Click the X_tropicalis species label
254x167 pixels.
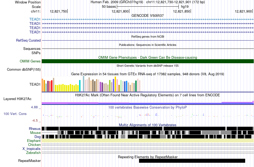32,149
